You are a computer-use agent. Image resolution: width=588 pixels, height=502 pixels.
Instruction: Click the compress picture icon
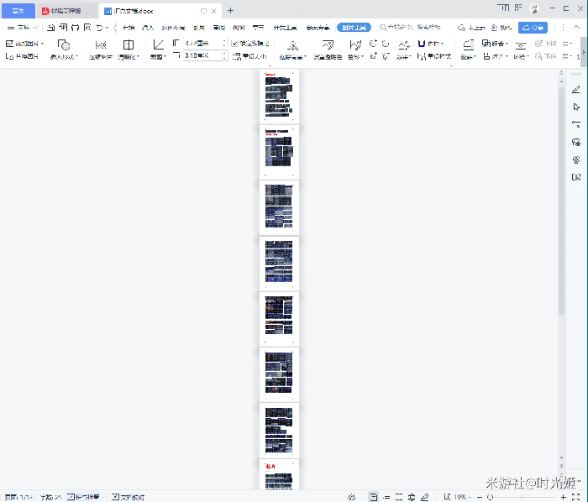tap(100, 44)
